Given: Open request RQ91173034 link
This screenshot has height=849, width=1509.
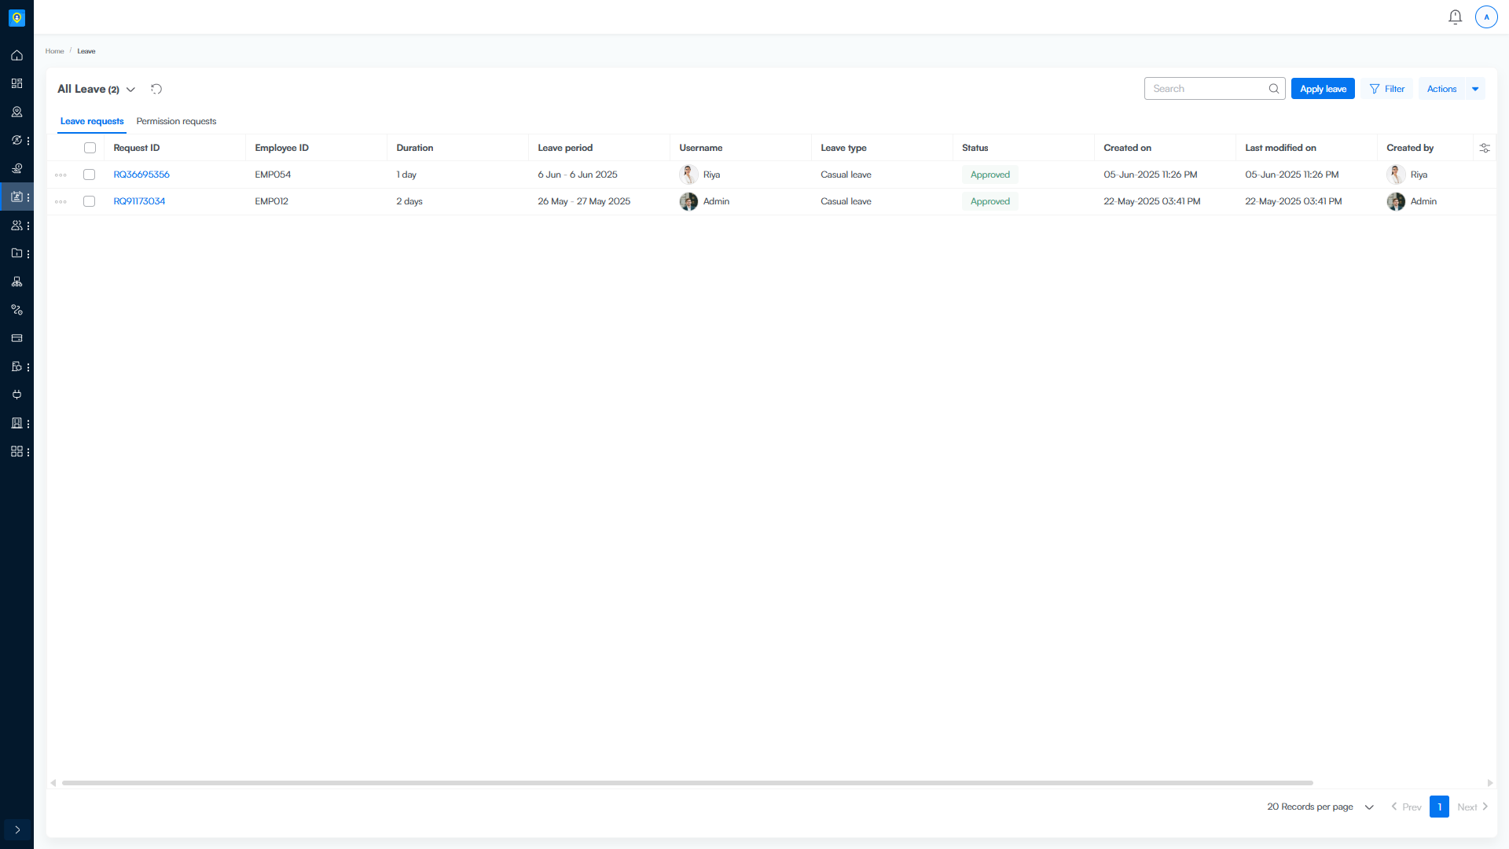Looking at the screenshot, I should pyautogui.click(x=139, y=201).
